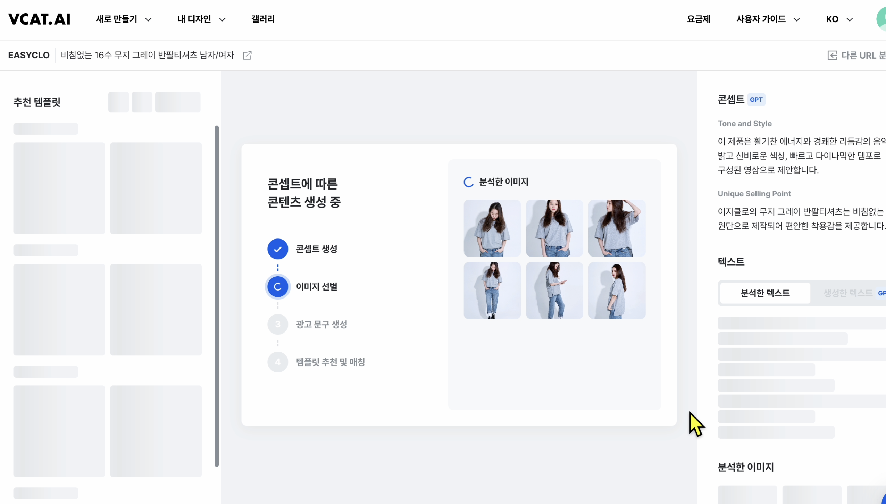Click the 텍스트 section heading
The height and width of the screenshot is (504, 886).
tap(731, 261)
